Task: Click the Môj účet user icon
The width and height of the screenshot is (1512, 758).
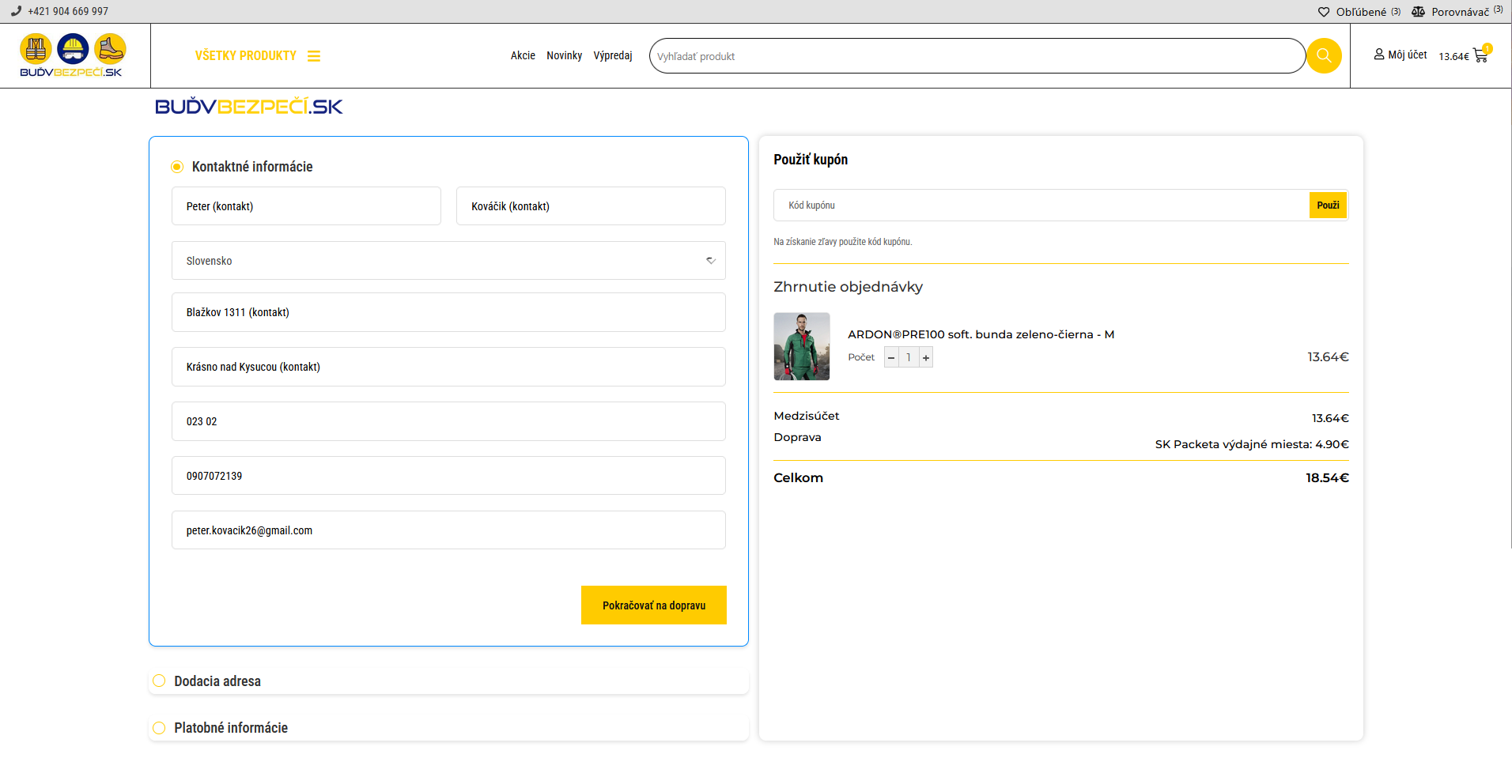Action: (1379, 55)
